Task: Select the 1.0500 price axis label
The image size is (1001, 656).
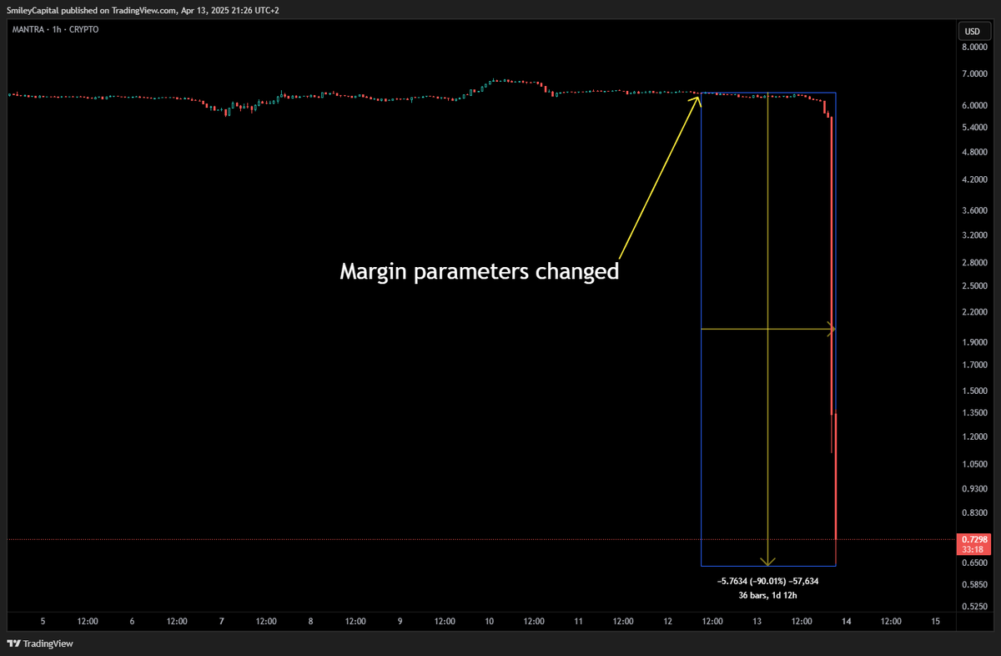Action: tap(975, 464)
